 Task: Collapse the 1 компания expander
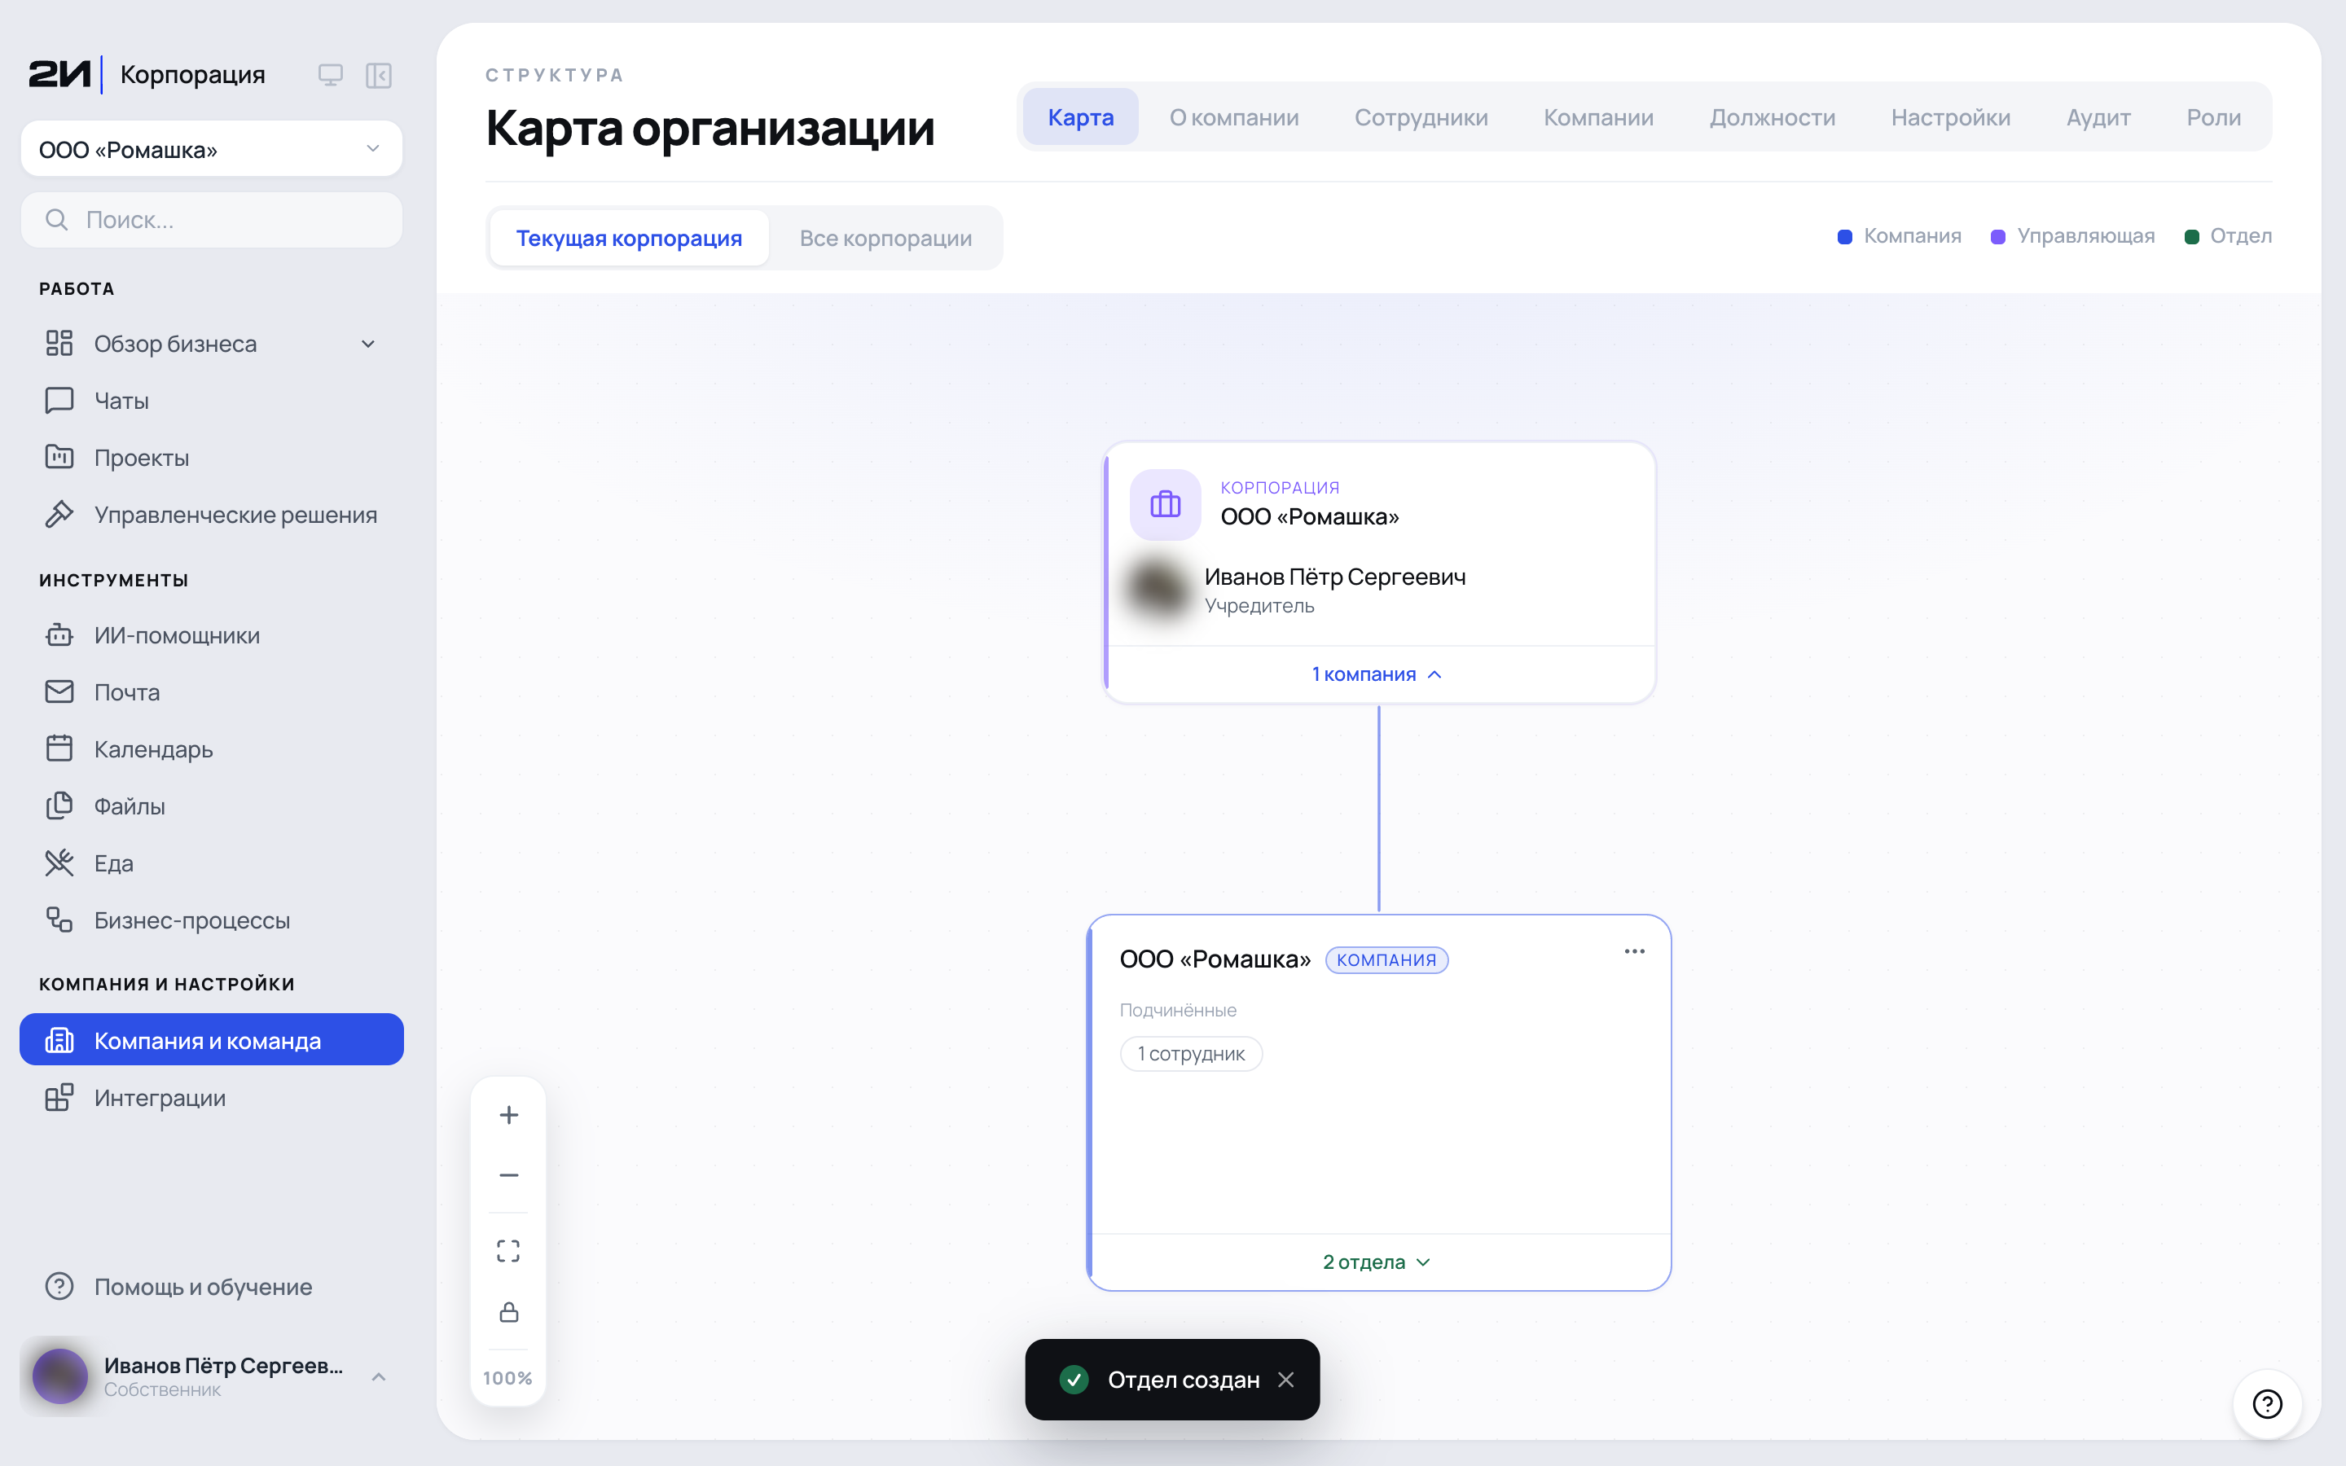pyautogui.click(x=1377, y=675)
